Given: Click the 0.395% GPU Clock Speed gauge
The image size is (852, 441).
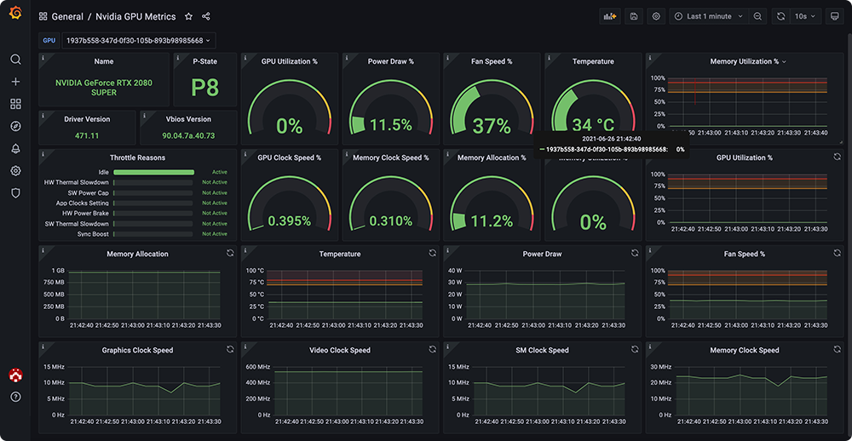Looking at the screenshot, I should [289, 205].
